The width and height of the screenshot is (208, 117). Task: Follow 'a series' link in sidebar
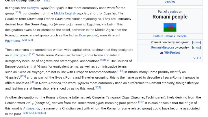[173, 12]
